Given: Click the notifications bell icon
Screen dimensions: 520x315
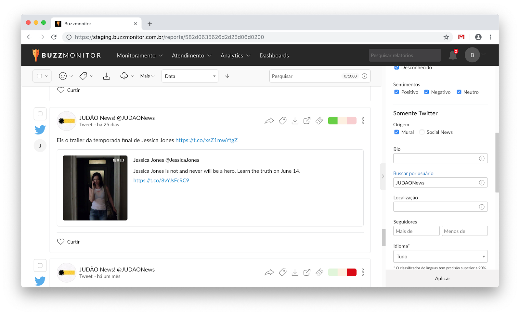Looking at the screenshot, I should pyautogui.click(x=452, y=56).
